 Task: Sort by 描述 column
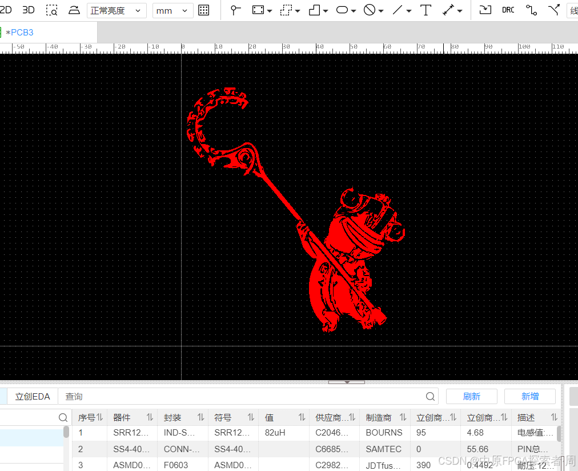point(554,417)
